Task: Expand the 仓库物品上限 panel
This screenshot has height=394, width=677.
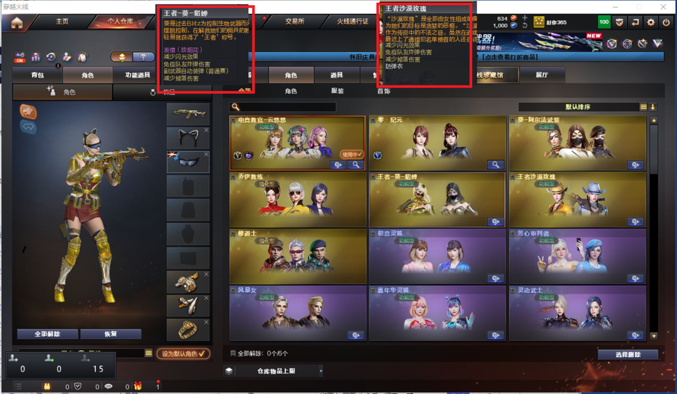Action: coord(273,371)
